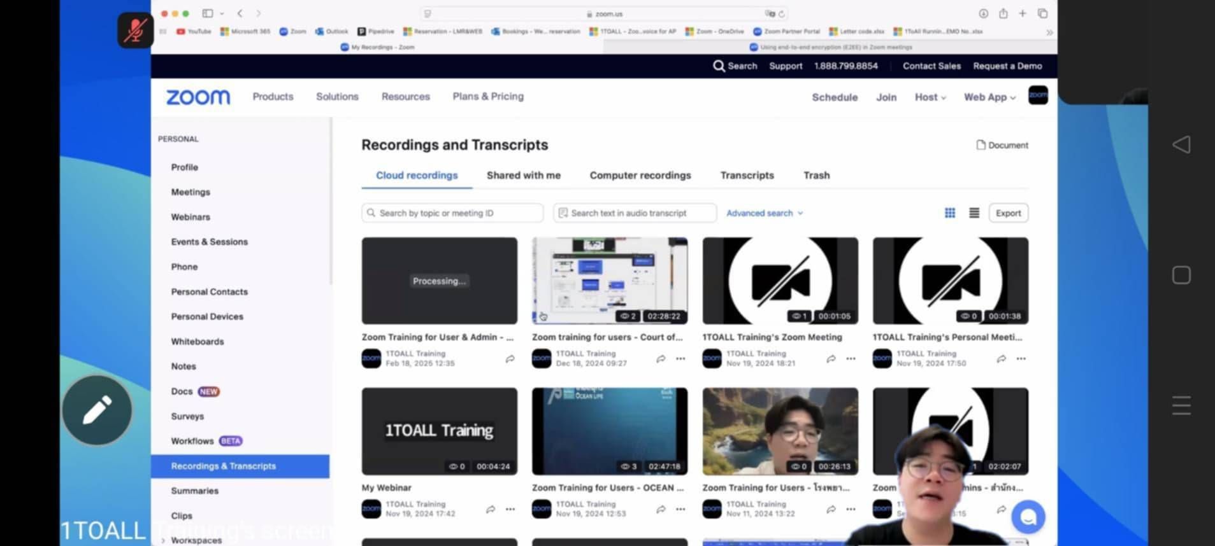Switch to list view icon
The image size is (1215, 546).
974,213
